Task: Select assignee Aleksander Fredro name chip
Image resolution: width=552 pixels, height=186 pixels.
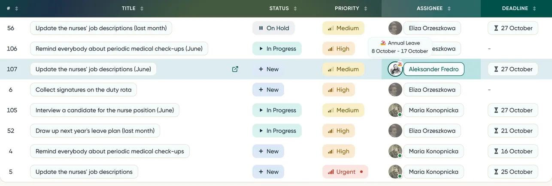Action: tap(434, 69)
